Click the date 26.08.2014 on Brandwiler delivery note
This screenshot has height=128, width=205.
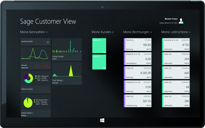[x=185, y=40]
